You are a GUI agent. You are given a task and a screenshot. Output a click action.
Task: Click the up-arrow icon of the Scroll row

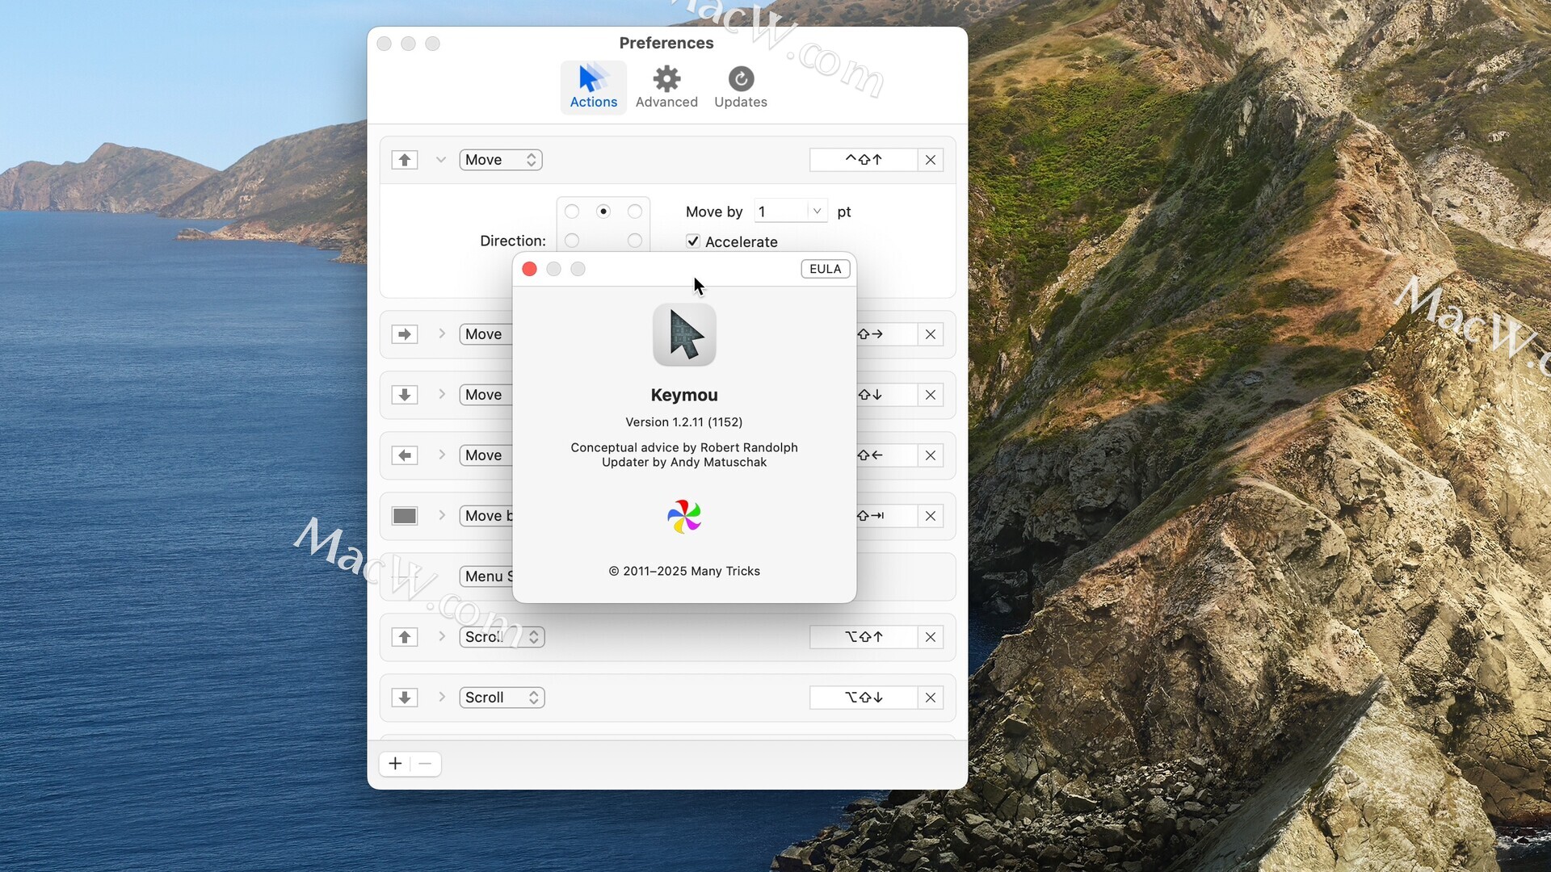pyautogui.click(x=405, y=637)
